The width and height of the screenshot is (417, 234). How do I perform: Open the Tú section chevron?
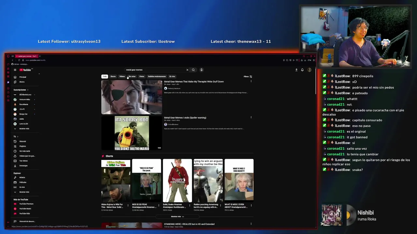pyautogui.click(x=18, y=136)
